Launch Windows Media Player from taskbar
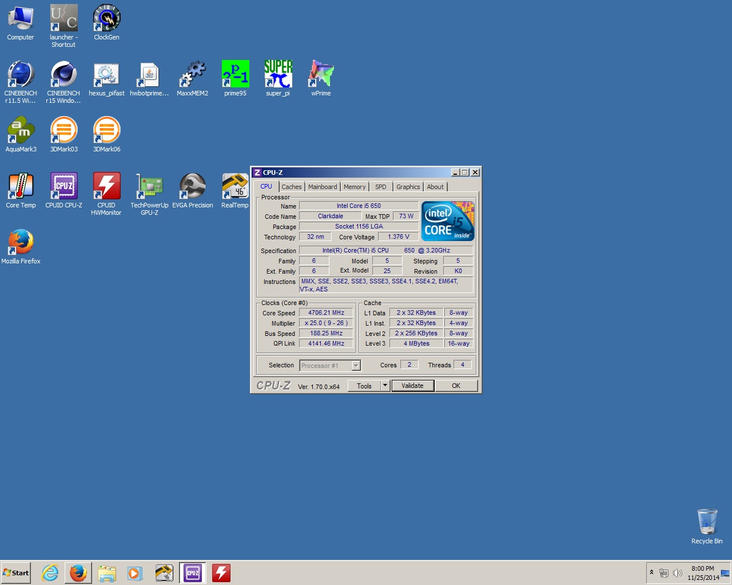 (135, 573)
